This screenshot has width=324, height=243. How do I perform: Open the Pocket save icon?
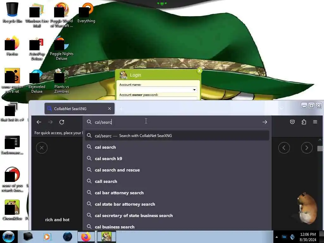click(292, 122)
